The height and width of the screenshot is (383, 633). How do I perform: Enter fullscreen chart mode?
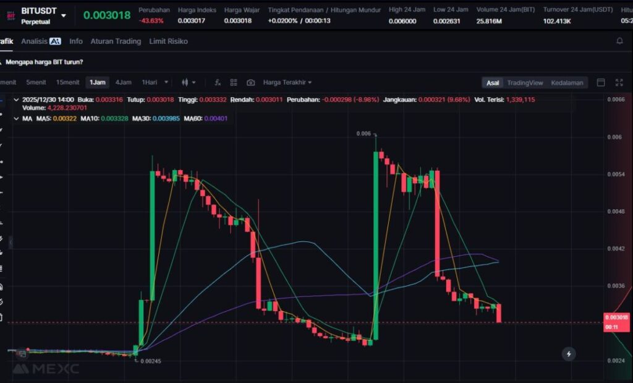[x=619, y=83]
